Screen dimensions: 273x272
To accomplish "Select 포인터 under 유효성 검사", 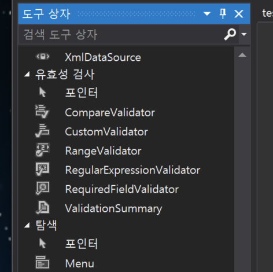I will [82, 93].
